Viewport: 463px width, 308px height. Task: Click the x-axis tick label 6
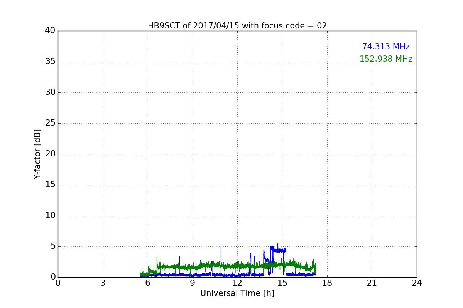(x=147, y=283)
